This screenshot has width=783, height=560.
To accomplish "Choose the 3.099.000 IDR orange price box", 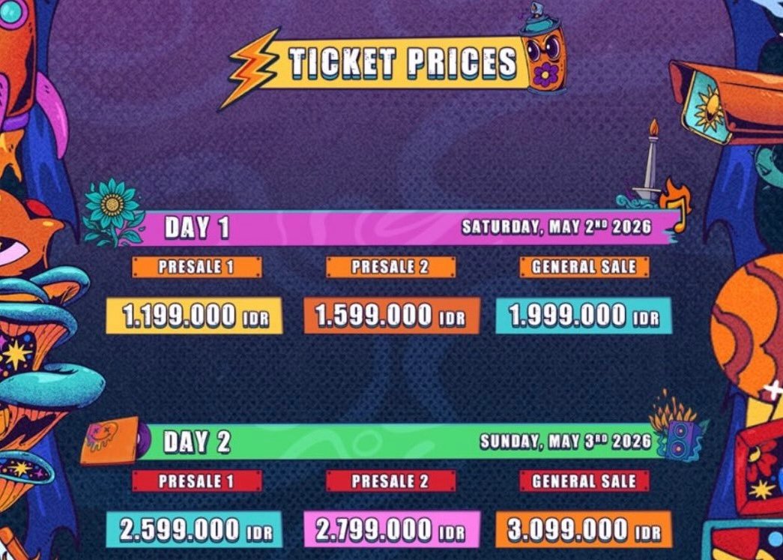I will 584,529.
